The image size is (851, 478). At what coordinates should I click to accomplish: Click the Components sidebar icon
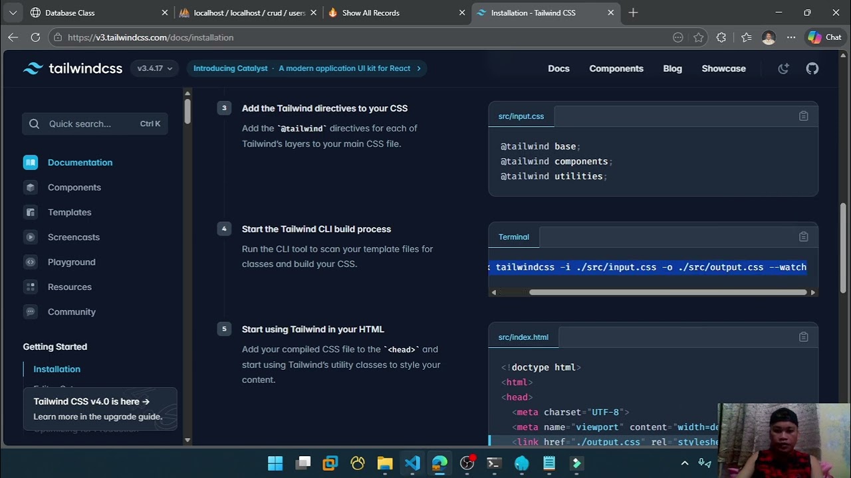[x=31, y=187]
